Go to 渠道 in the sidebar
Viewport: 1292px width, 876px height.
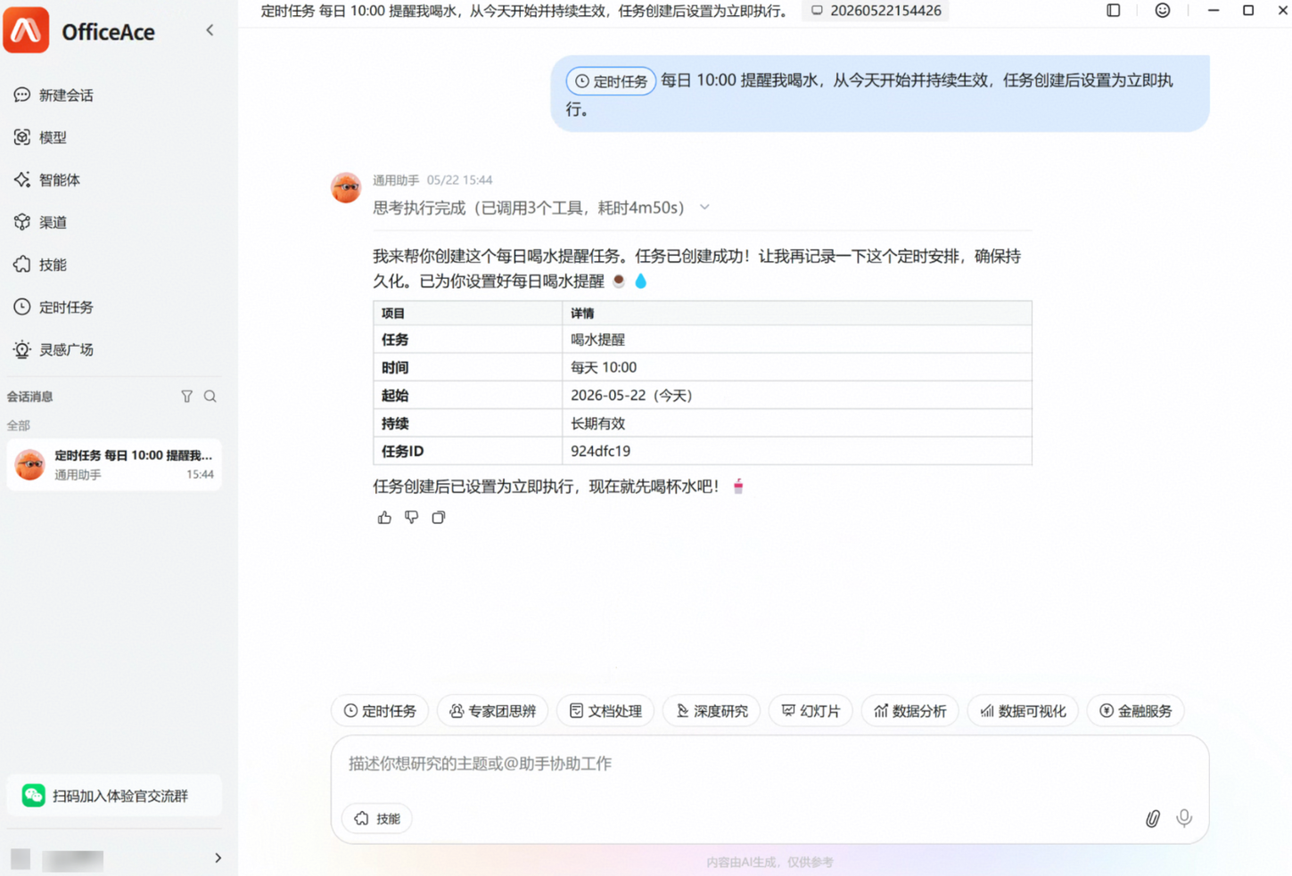(40, 223)
